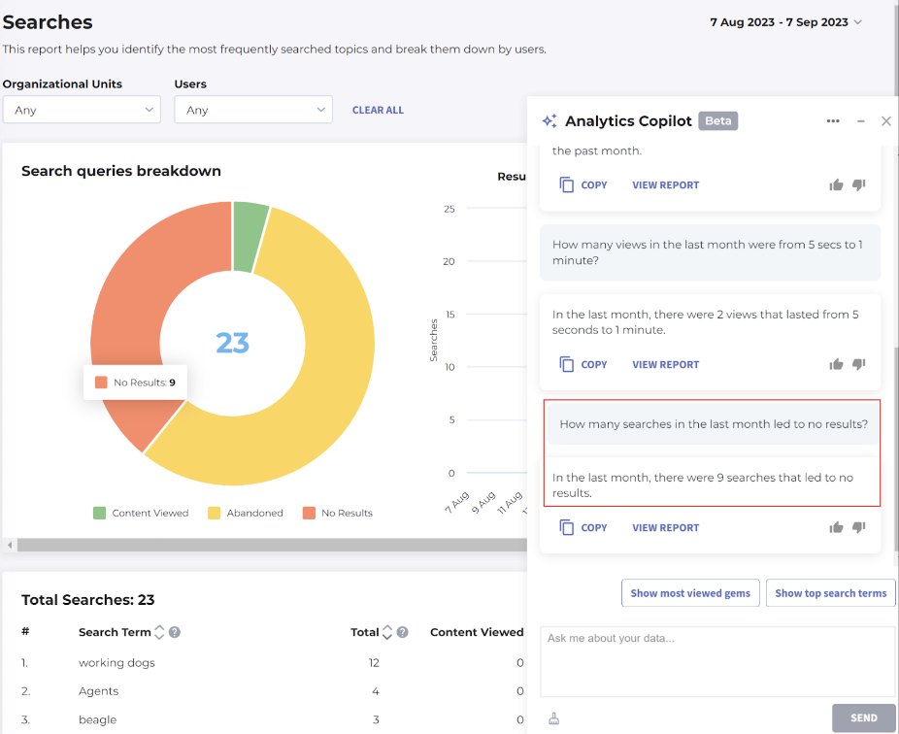Click the 'Search queries breakdown' chart title

[121, 171]
